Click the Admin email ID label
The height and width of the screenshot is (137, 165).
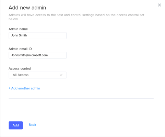(x=20, y=49)
